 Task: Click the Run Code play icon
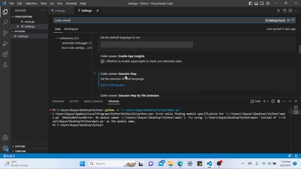click(278, 11)
